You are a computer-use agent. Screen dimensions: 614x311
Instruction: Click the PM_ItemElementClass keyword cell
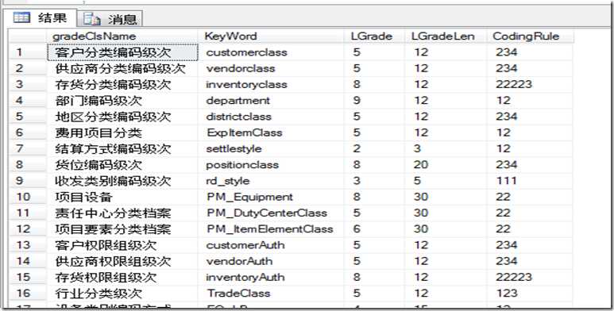[271, 228]
